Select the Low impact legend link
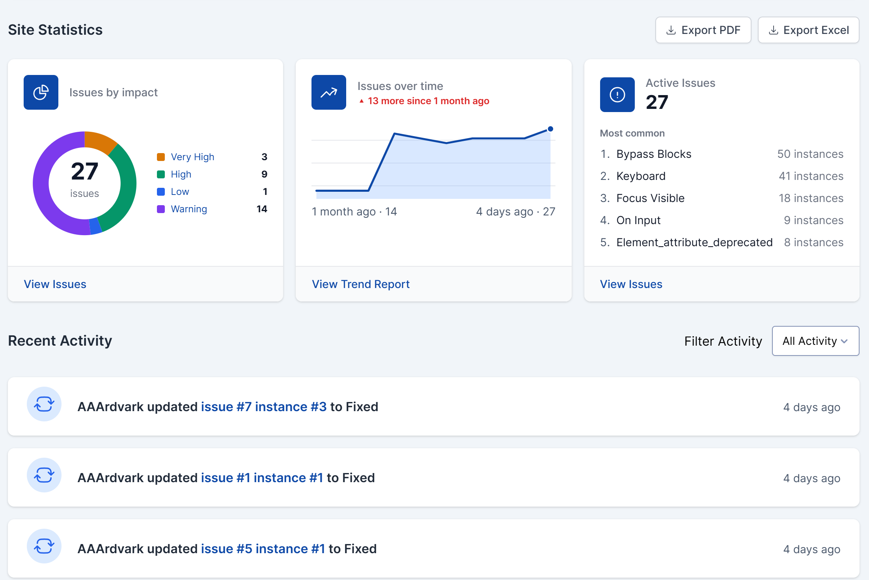 click(x=180, y=192)
